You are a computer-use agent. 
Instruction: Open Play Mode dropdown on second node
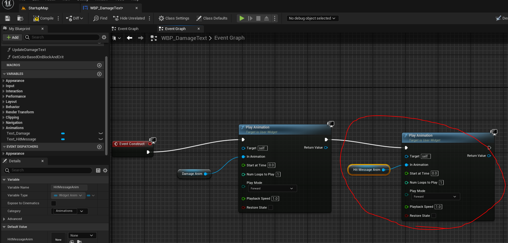[435, 197]
